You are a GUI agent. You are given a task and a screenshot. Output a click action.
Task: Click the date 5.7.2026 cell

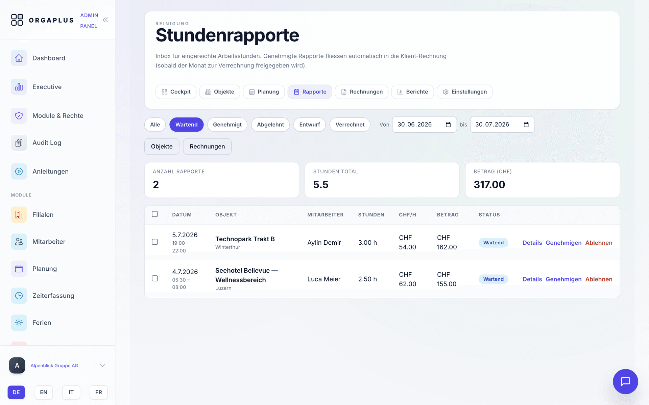pyautogui.click(x=185, y=235)
